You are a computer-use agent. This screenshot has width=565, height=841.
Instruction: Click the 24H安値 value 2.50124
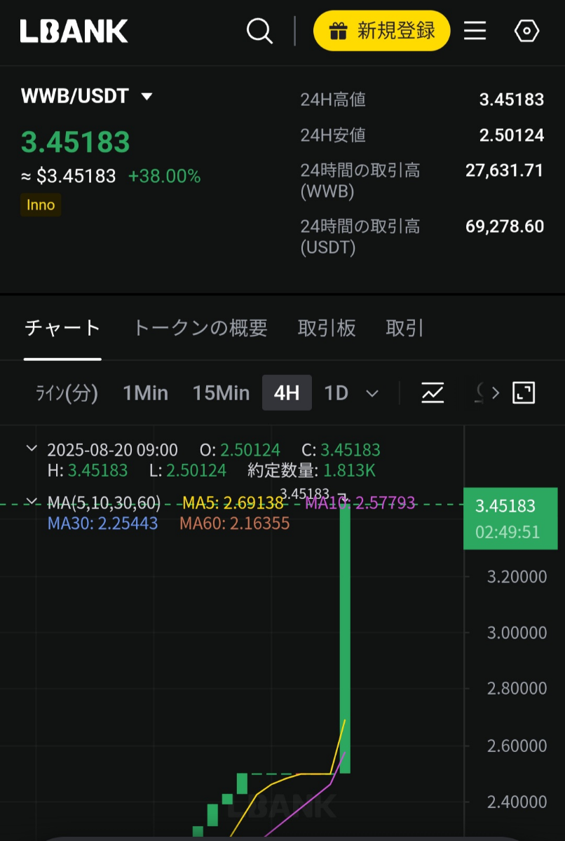coord(512,135)
